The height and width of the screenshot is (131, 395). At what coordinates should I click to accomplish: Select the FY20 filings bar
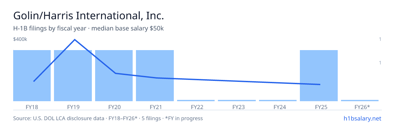[x=114, y=76]
